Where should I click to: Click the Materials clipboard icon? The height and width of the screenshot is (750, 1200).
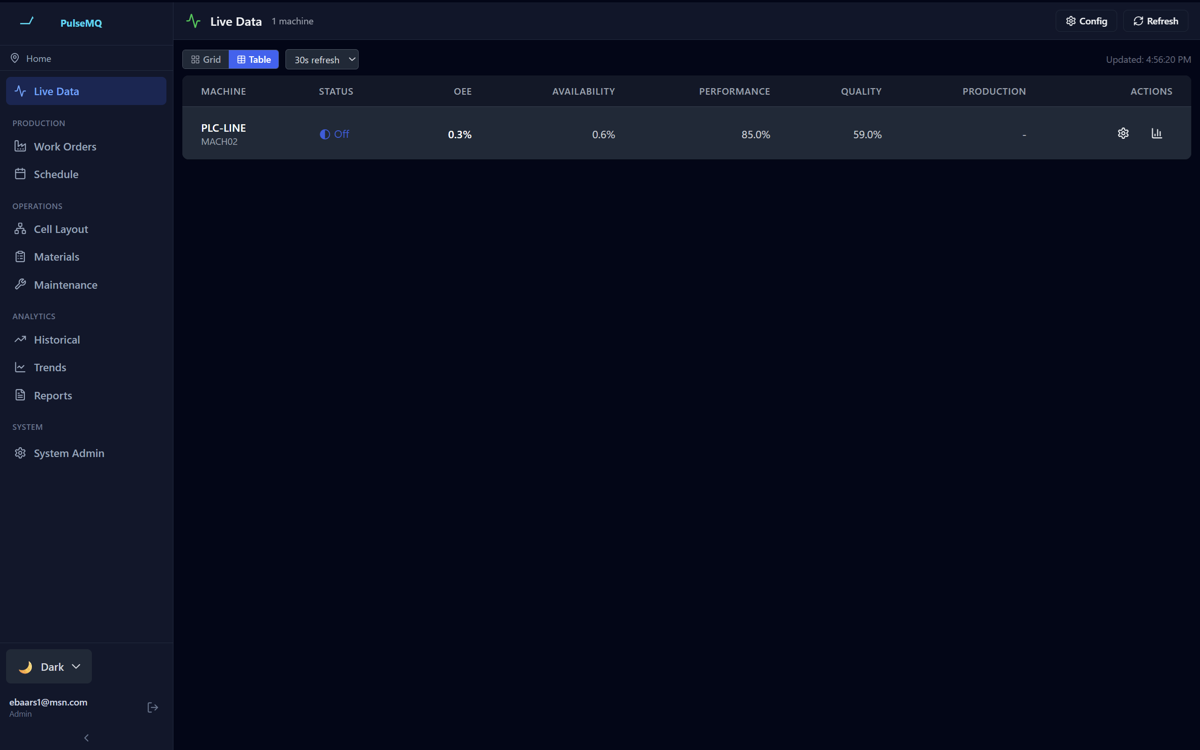click(20, 256)
